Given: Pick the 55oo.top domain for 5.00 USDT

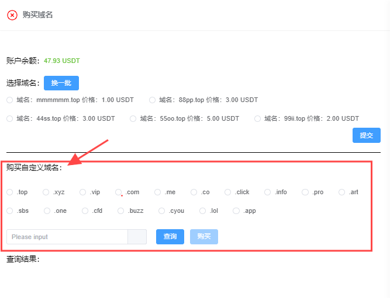Looking at the screenshot, I should tap(133, 118).
